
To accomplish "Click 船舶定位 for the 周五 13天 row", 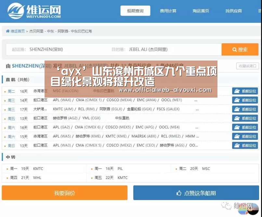I will (245, 118).
